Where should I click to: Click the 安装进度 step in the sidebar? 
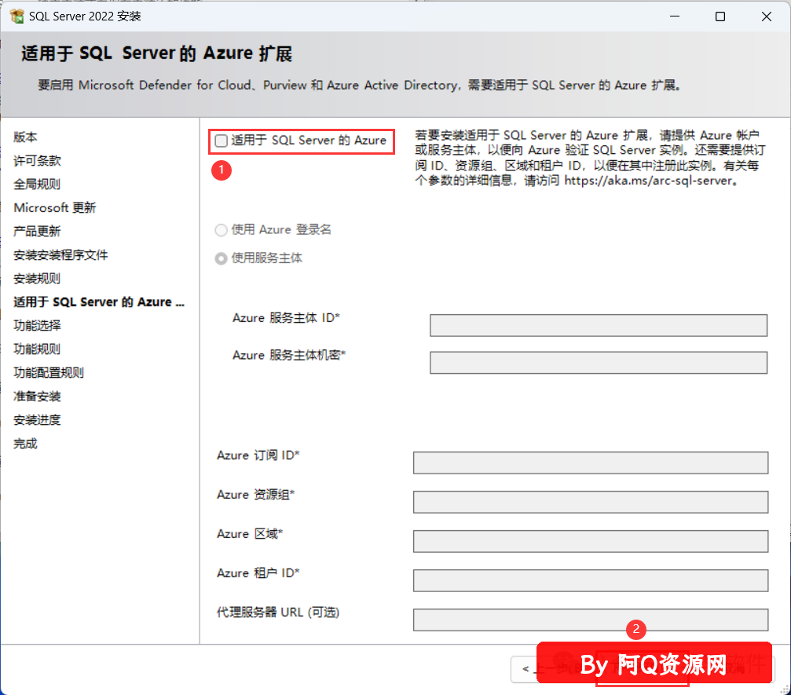[38, 420]
